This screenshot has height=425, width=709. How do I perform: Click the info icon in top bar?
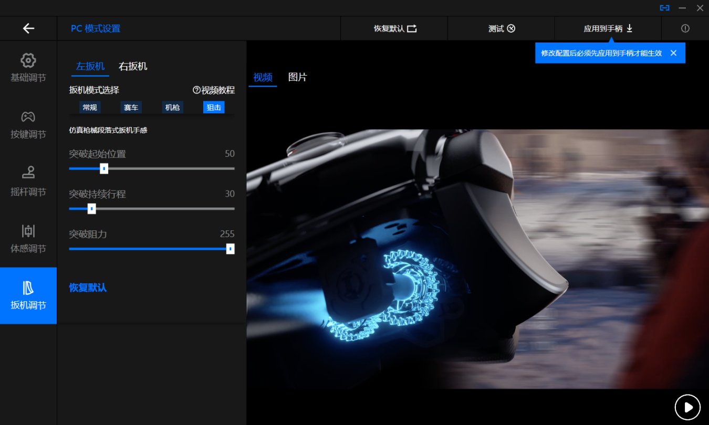685,28
